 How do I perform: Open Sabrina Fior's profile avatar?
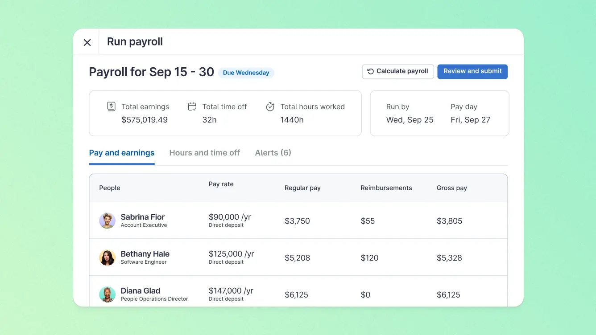tap(107, 221)
